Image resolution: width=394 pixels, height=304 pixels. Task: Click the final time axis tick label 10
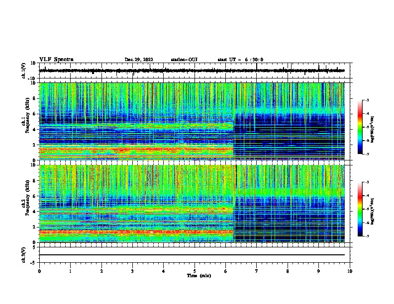click(x=350, y=271)
